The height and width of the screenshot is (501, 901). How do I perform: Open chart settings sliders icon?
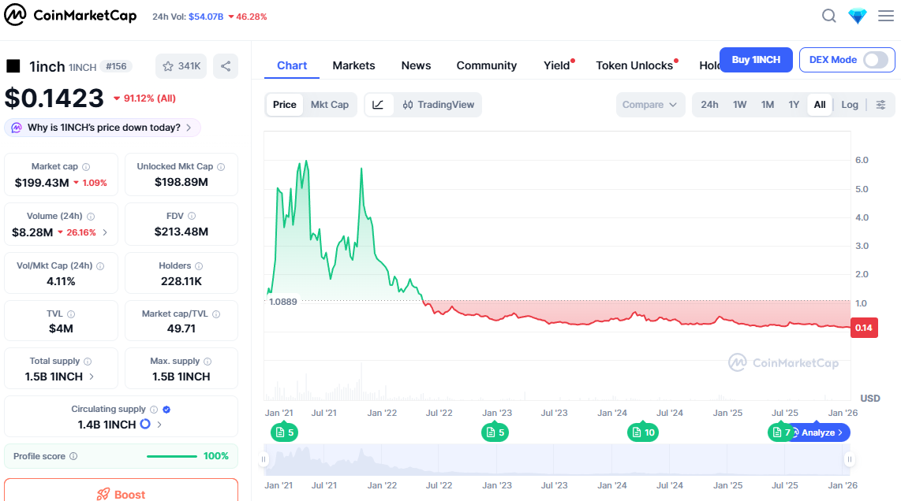[881, 105]
